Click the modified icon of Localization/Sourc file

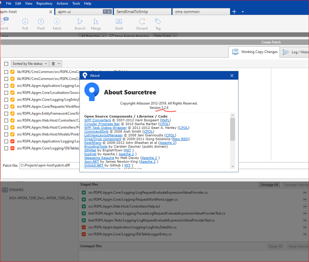point(12,92)
